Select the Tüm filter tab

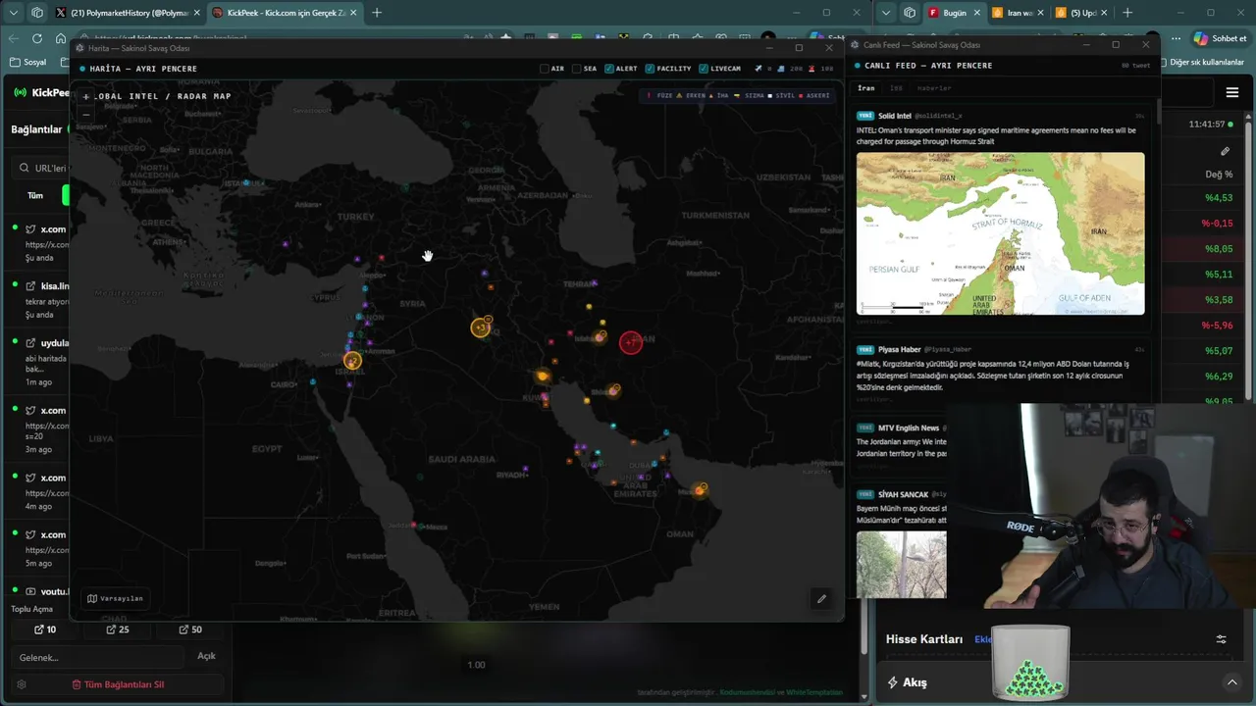pyautogui.click(x=35, y=195)
